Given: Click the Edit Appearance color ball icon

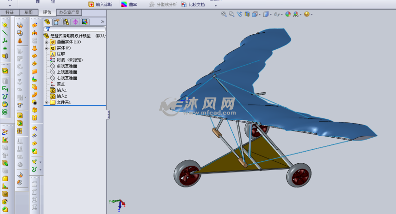Looking at the screenshot, I should 288,14.
